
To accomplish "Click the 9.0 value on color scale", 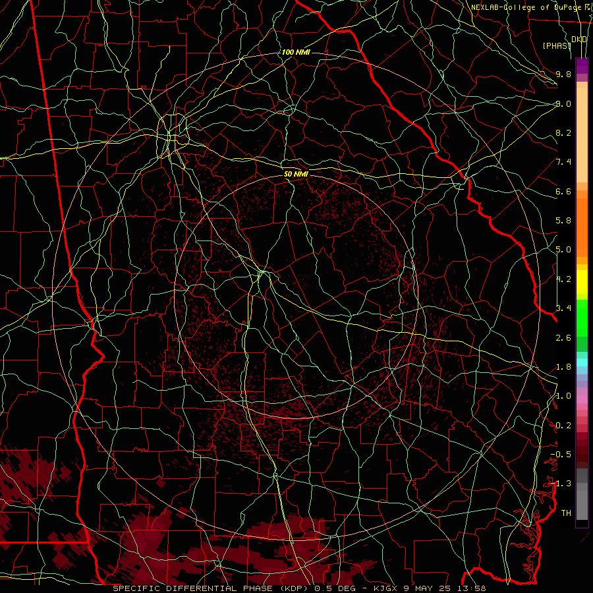I will 563,103.
